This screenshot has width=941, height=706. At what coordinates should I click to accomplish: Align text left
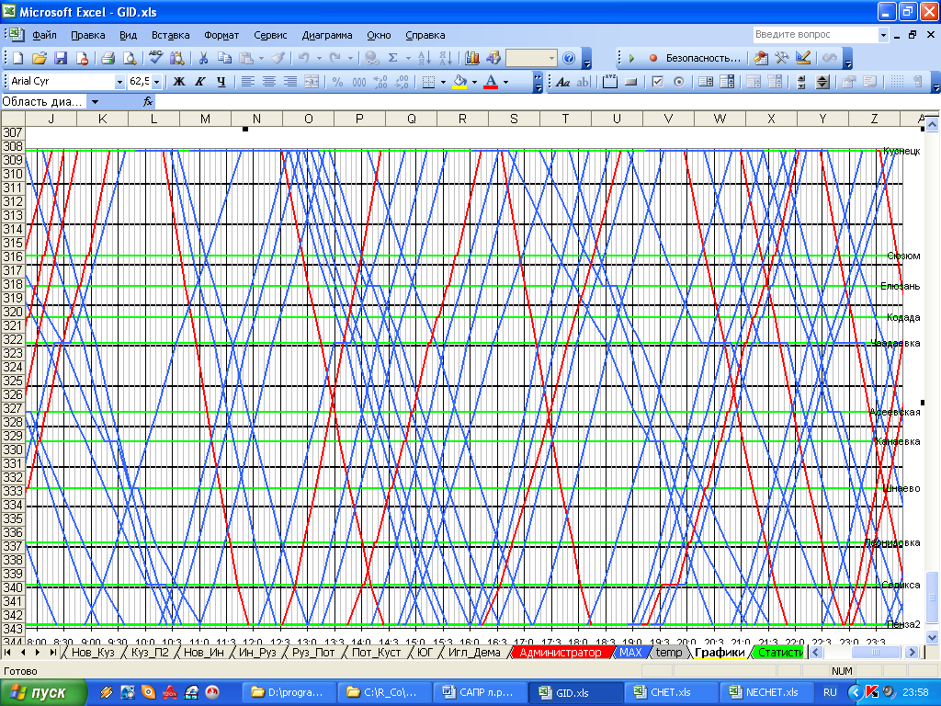point(248,82)
